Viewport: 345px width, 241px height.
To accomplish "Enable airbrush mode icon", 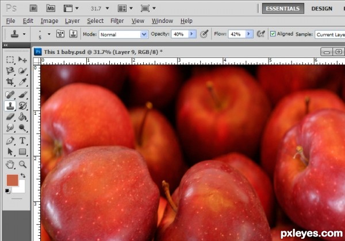I will (x=261, y=34).
